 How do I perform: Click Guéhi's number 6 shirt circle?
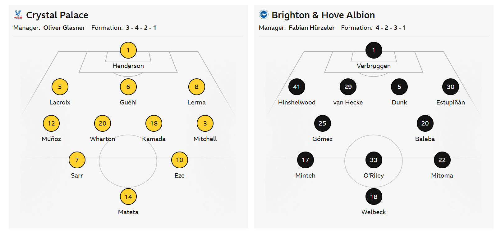click(x=128, y=87)
